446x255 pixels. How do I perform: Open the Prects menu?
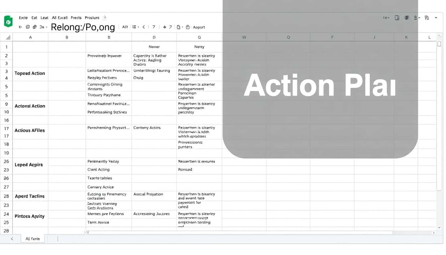pos(76,18)
